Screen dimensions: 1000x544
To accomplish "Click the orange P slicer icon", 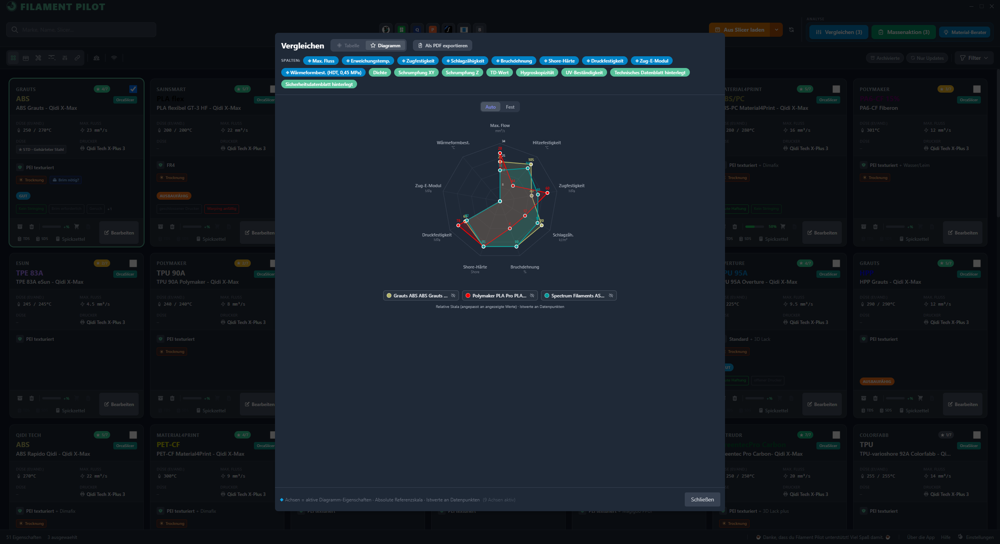I will coord(432,30).
